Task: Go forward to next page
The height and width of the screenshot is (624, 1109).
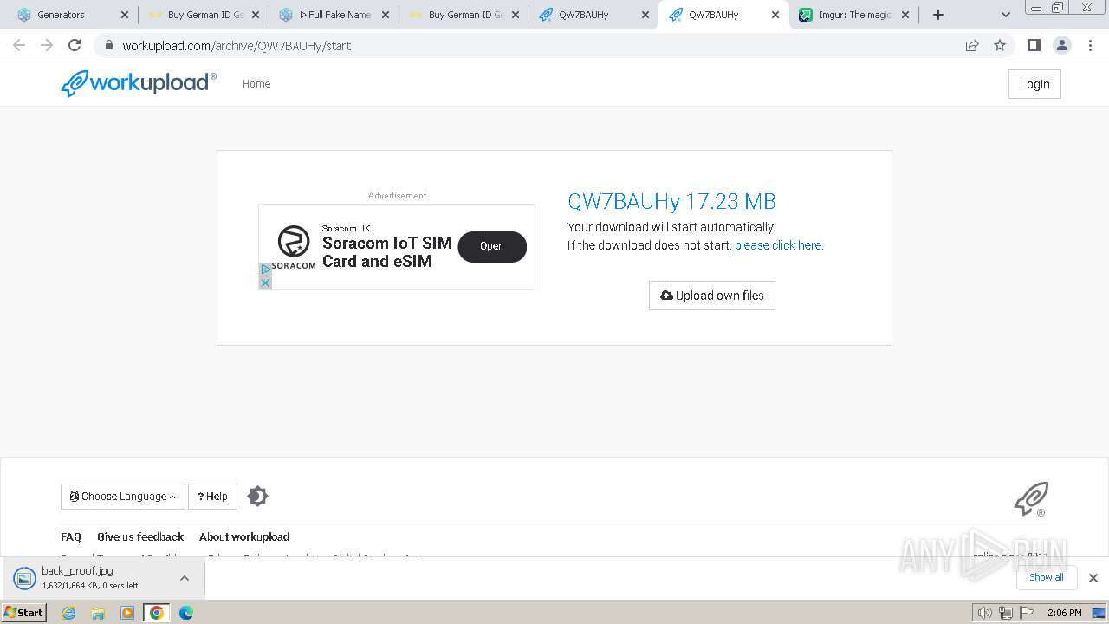Action: pyautogui.click(x=47, y=45)
